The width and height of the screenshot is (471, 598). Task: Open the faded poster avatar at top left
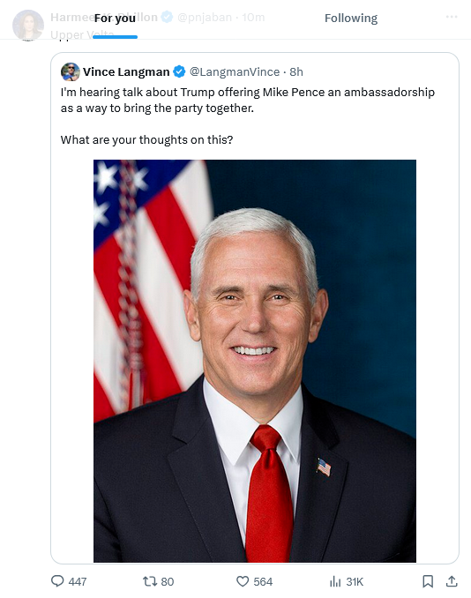click(x=28, y=26)
